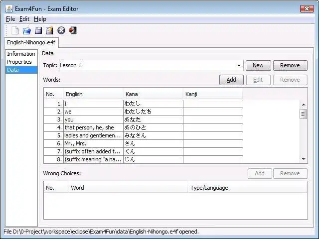Open the Edit menu
319x239 pixels.
(24, 19)
